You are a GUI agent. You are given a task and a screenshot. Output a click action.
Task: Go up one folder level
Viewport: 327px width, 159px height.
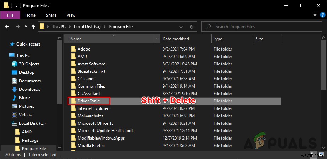[x=33, y=26]
